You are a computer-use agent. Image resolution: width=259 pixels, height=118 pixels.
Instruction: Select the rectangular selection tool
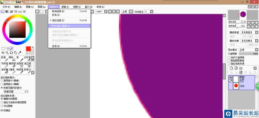[x=3, y=49]
